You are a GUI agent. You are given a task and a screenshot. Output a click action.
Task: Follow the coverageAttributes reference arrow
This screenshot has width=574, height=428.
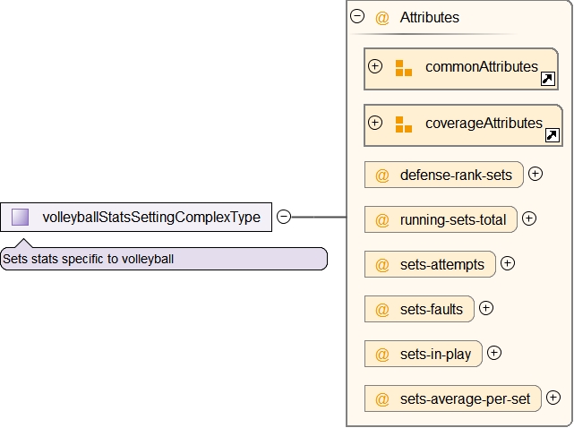click(x=552, y=135)
